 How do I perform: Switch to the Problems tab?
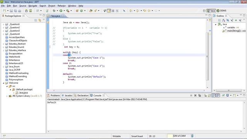coord(54,95)
